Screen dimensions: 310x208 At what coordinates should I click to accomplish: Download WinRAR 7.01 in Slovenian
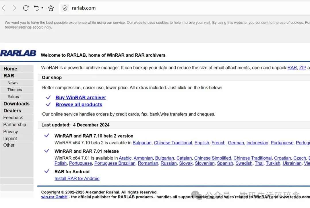pos(205,163)
